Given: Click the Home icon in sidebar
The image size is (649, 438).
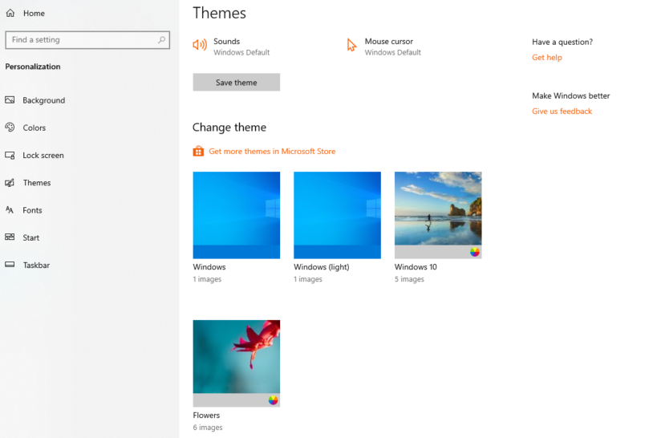Looking at the screenshot, I should (x=10, y=13).
